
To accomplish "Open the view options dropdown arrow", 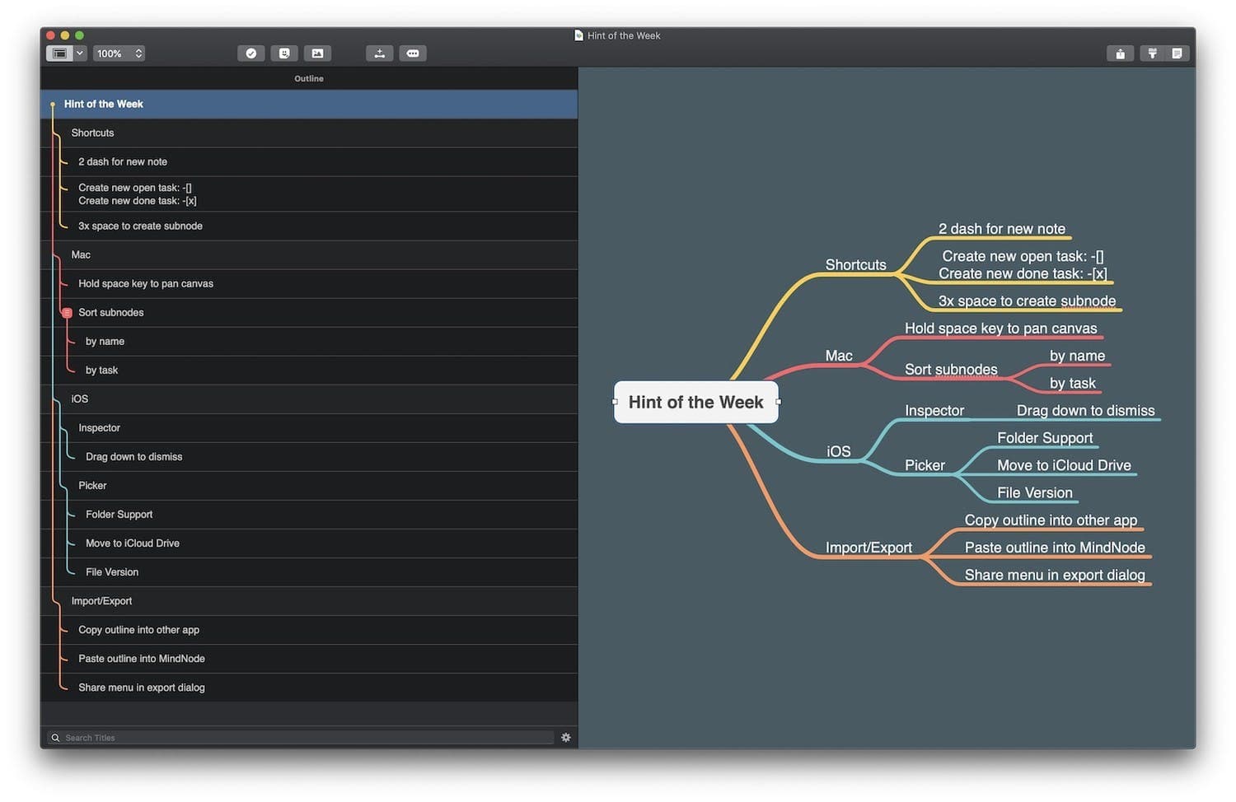I will coord(80,54).
